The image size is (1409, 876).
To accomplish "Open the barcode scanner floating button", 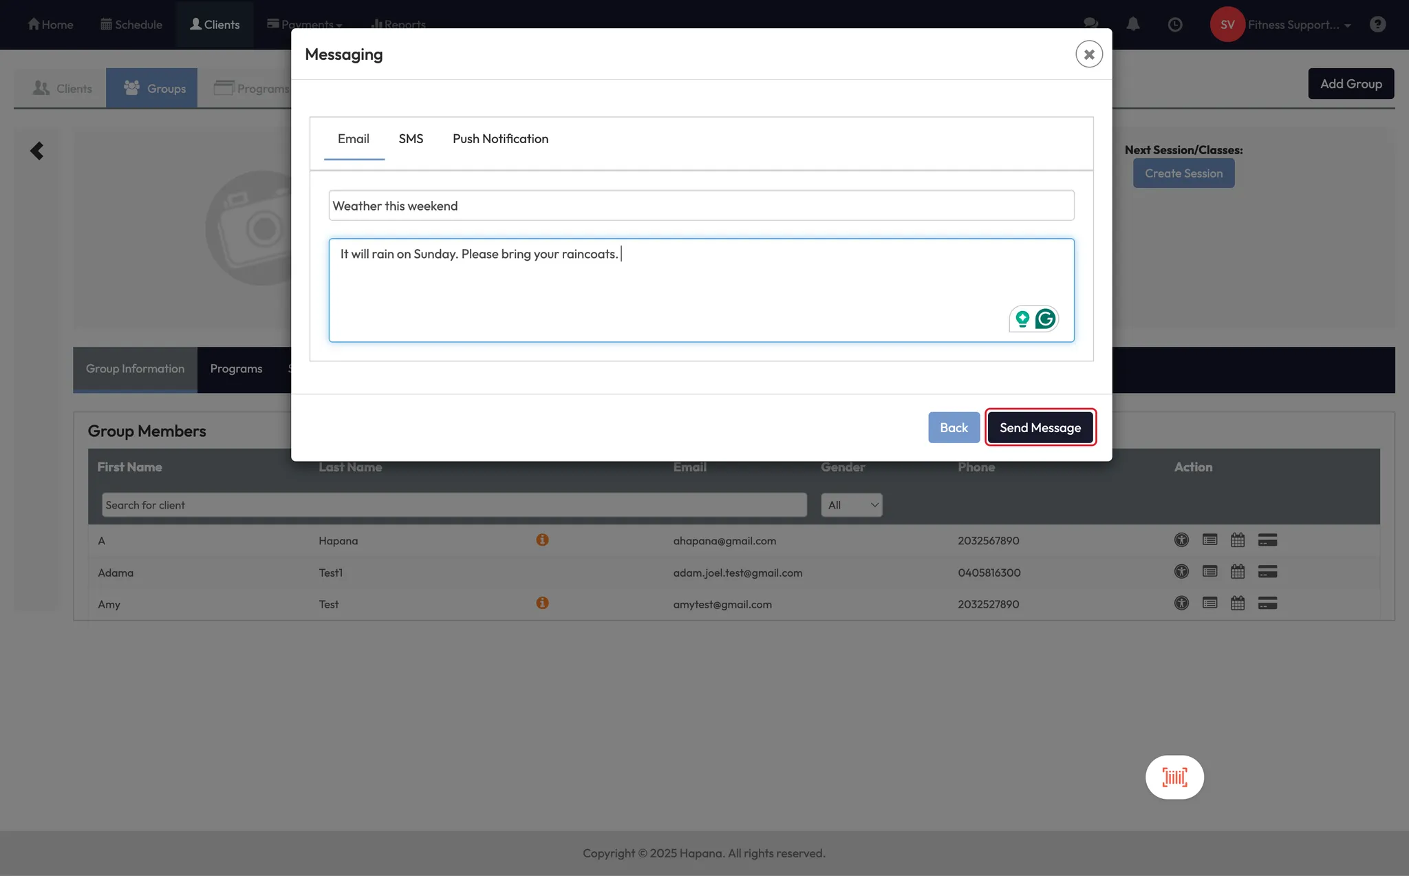I will click(x=1174, y=777).
